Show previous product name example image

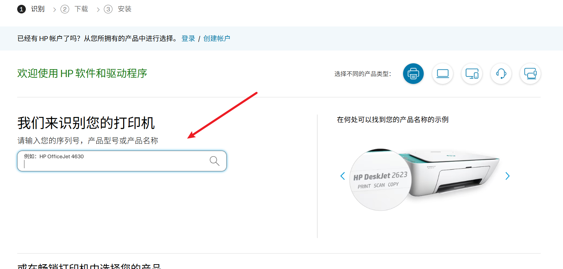coord(343,176)
